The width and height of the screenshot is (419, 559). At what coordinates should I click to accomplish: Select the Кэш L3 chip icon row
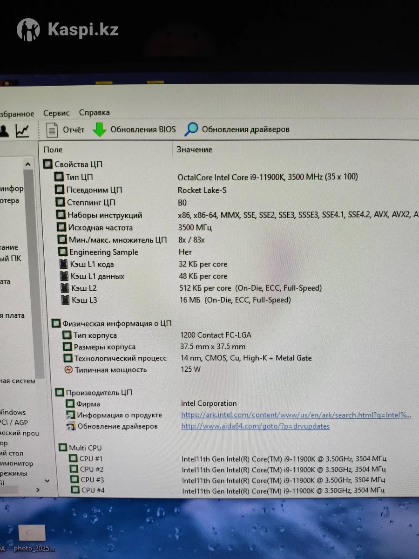point(64,300)
